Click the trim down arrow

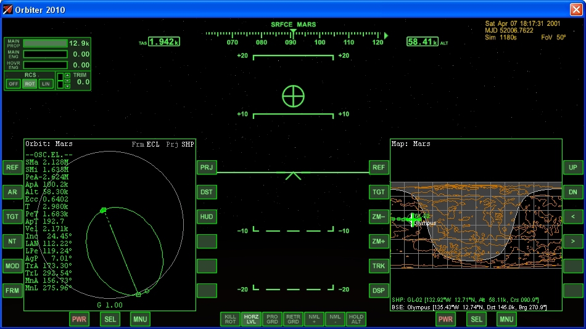pos(68,86)
